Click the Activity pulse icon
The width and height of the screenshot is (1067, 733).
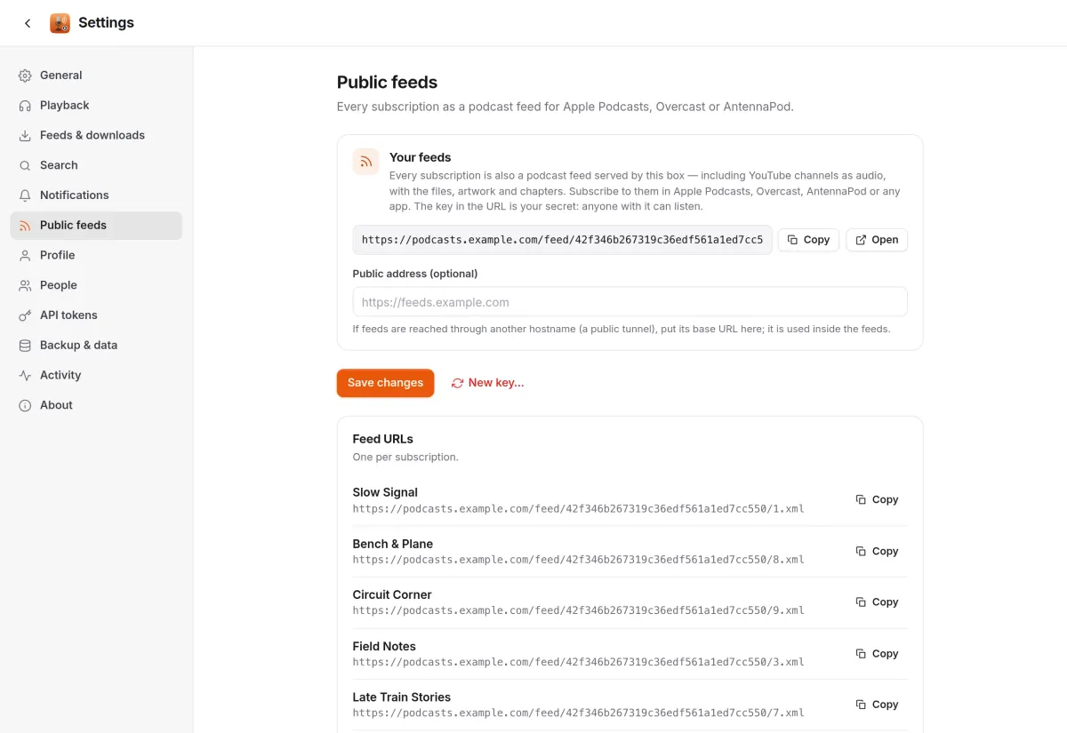(x=25, y=375)
